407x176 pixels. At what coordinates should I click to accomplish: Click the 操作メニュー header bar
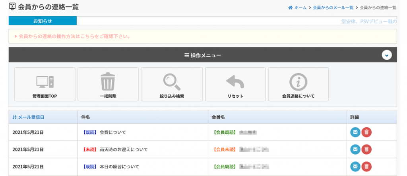[x=202, y=55]
